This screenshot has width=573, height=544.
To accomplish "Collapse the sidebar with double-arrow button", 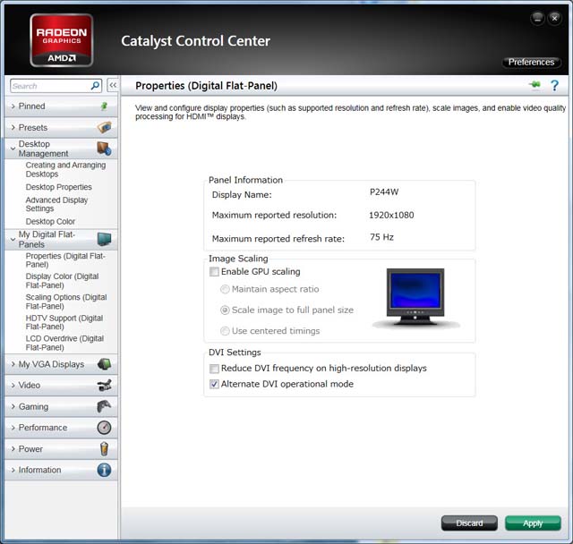I will (x=113, y=85).
